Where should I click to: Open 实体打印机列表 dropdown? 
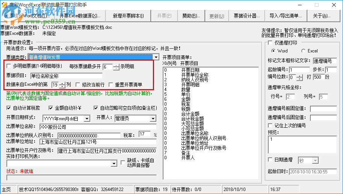pos(114,164)
